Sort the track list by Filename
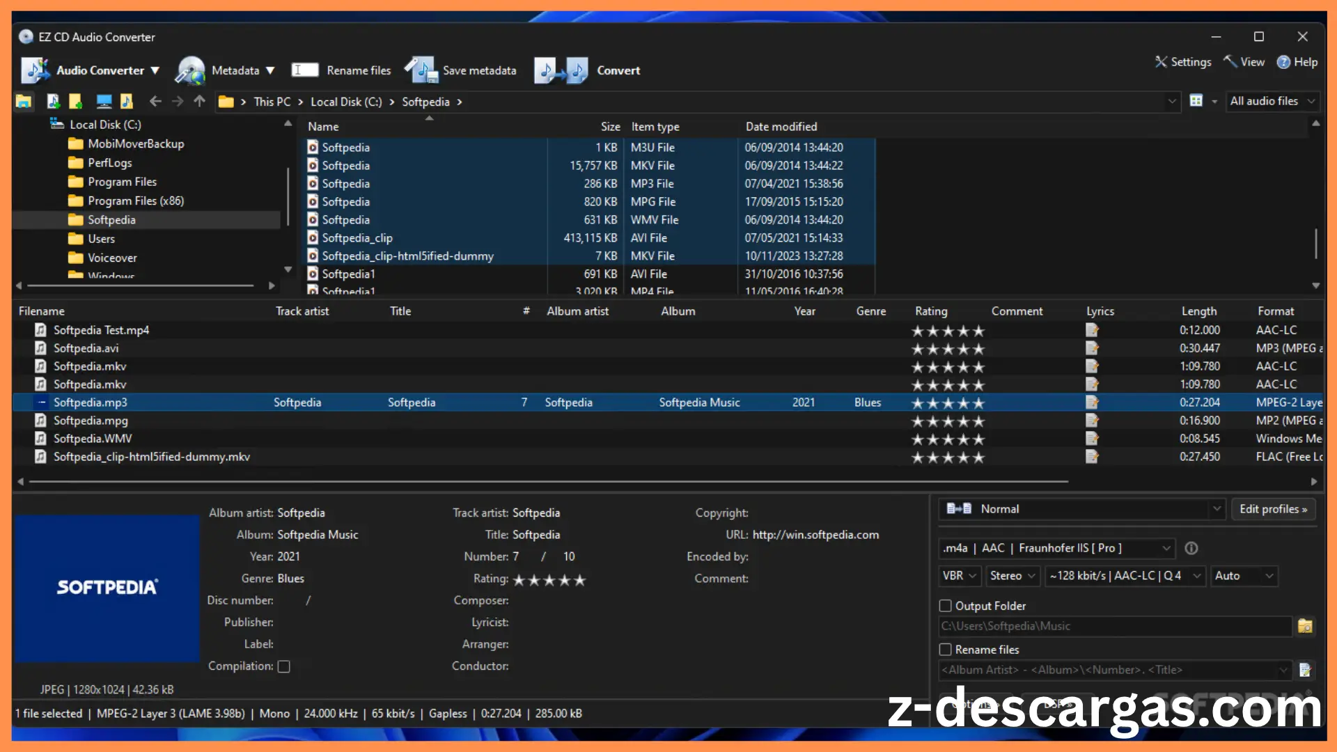Viewport: 1337px width, 752px height. tap(42, 311)
